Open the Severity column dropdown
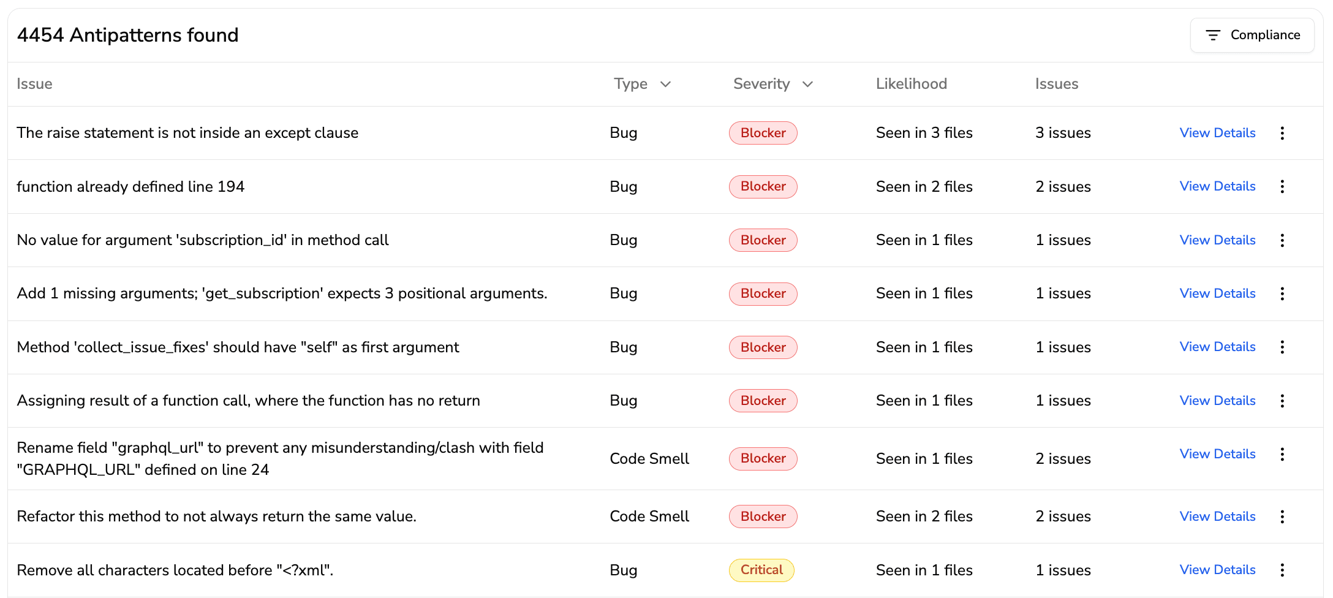 (772, 84)
